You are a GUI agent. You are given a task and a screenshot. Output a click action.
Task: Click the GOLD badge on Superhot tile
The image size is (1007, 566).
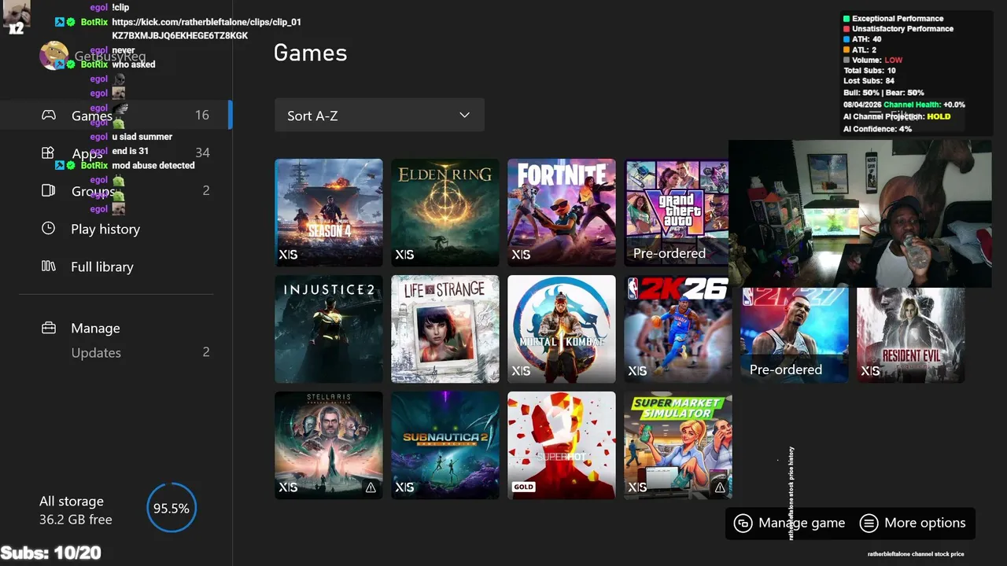pos(523,487)
